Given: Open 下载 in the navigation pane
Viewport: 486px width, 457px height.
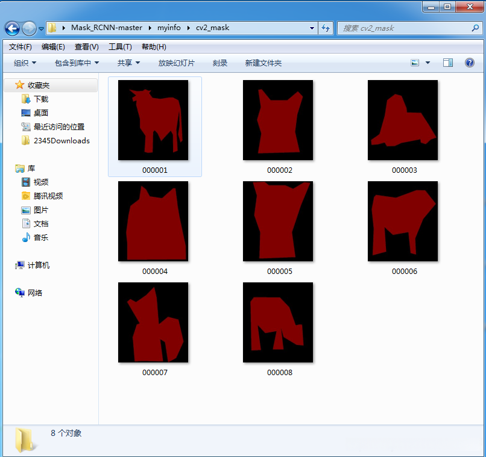Looking at the screenshot, I should click(x=41, y=99).
